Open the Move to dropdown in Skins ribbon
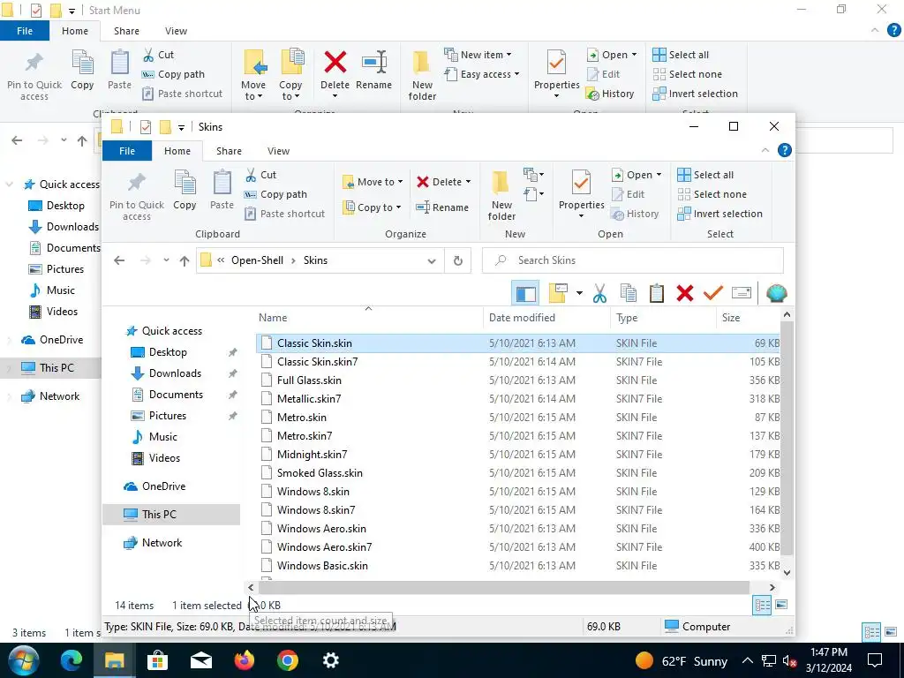 373,182
